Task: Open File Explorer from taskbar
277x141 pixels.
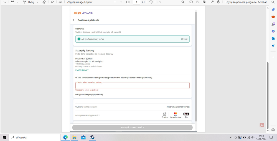Action: pyautogui.click(x=74, y=137)
